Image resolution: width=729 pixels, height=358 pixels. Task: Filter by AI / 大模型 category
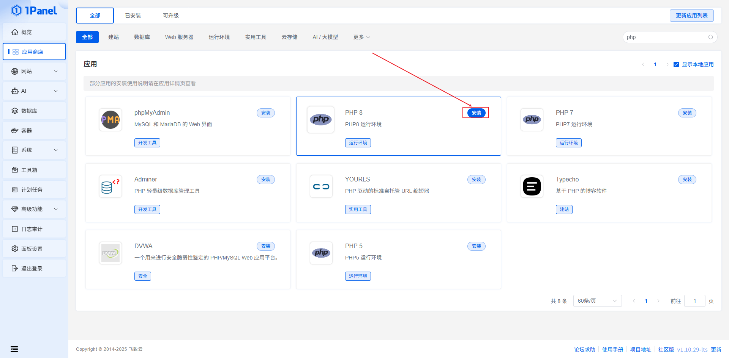325,37
